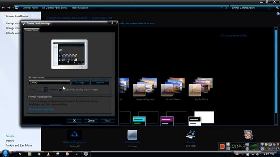Go back with navigation arrow
Screen dimensions: 280x157
[x=3, y=8]
